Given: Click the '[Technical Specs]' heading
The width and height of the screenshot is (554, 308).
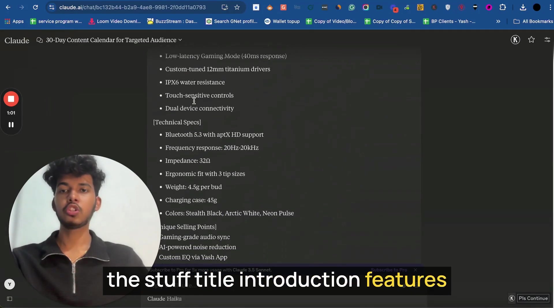Looking at the screenshot, I should (177, 122).
